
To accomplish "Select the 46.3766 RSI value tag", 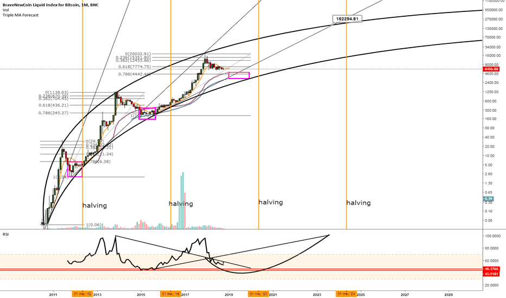I will coord(491,269).
